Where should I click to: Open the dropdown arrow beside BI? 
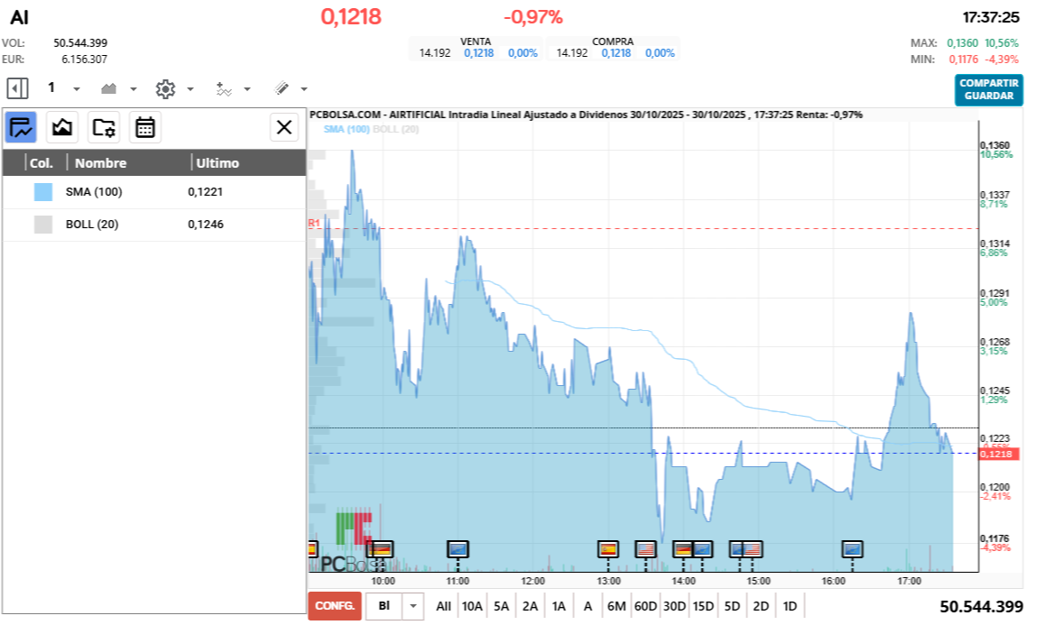click(x=412, y=606)
